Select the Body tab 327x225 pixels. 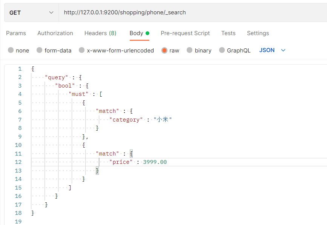[140, 33]
